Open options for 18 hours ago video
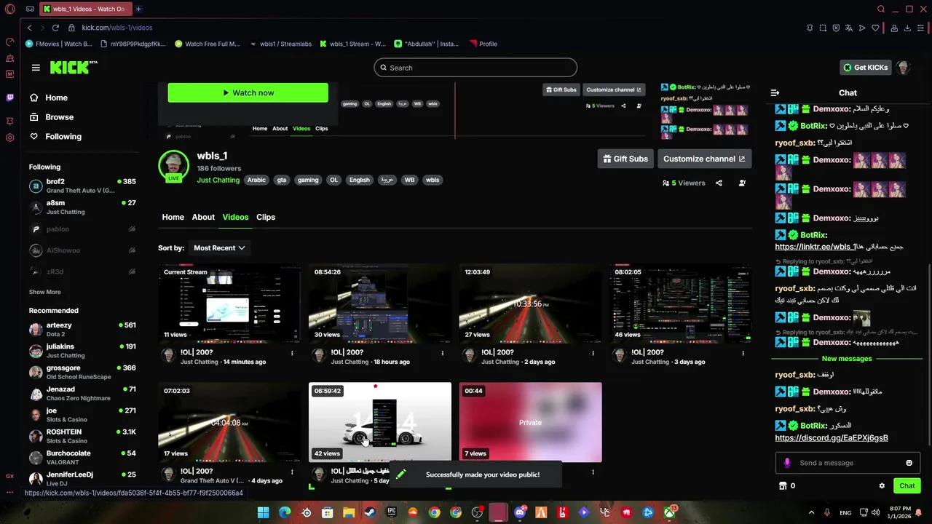 tap(442, 353)
